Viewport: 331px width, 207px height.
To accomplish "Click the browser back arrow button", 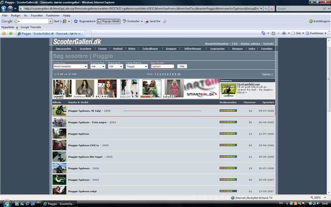I will tap(4, 8).
